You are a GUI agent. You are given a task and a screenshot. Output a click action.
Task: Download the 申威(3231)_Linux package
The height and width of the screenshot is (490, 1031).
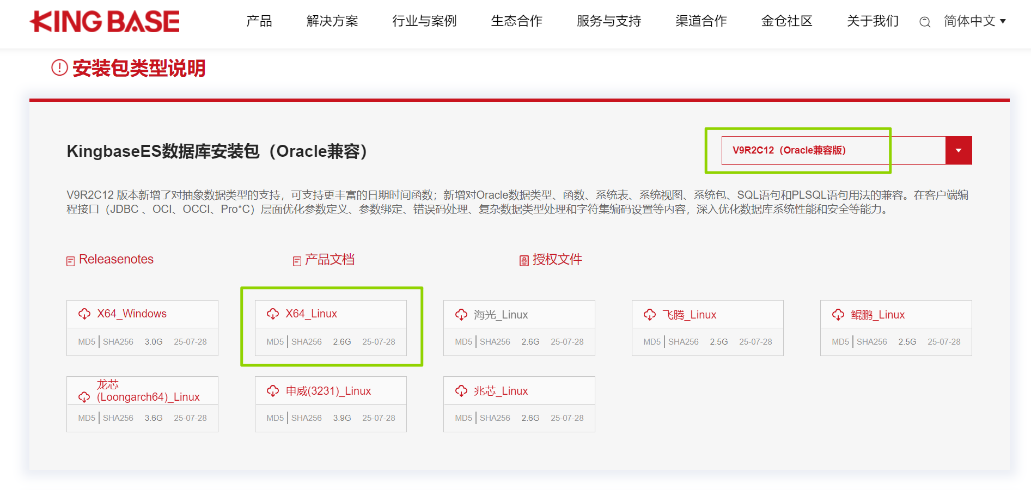(328, 391)
